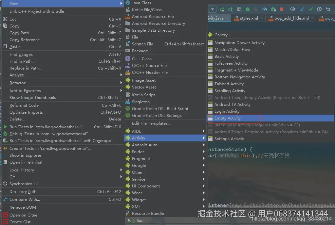Open the Refactor submenu
The image size is (335, 225).
pyautogui.click(x=63, y=83)
